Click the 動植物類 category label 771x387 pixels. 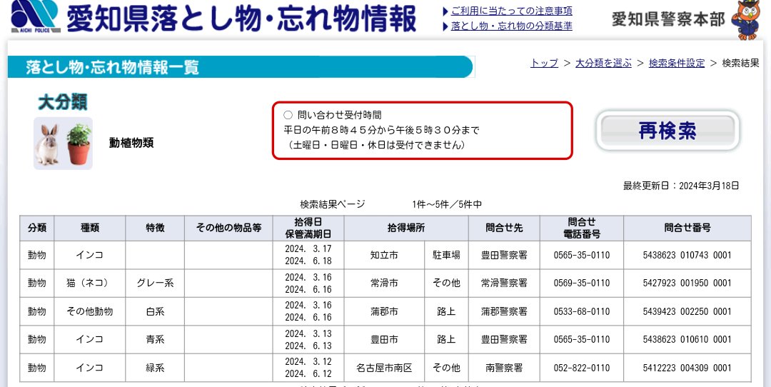(x=131, y=143)
